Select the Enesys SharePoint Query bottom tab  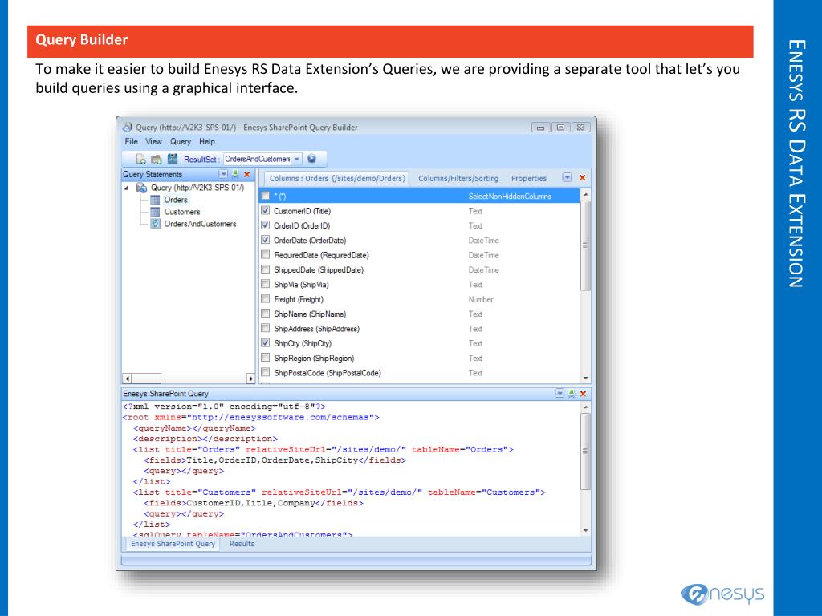[173, 544]
